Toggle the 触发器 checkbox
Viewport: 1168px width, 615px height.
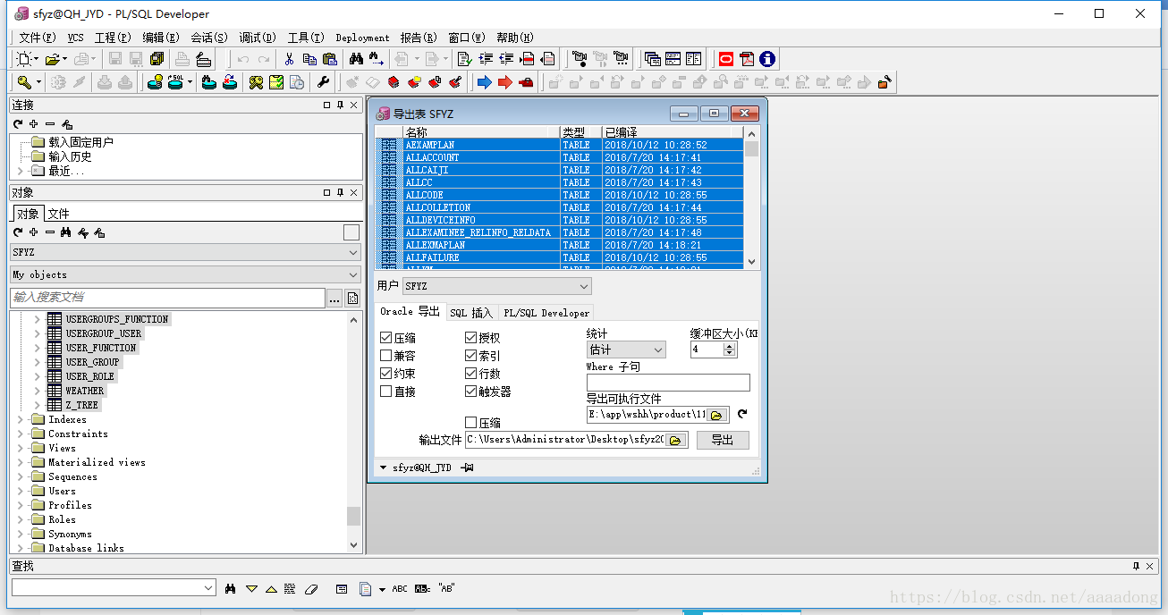[471, 392]
